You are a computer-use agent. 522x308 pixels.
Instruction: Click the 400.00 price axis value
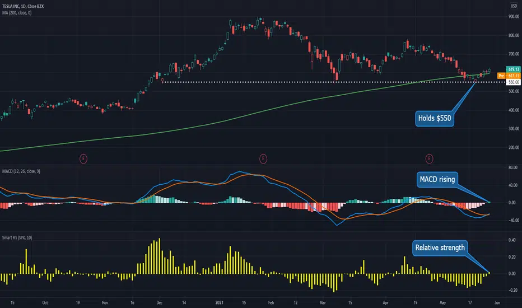[x=514, y=110]
